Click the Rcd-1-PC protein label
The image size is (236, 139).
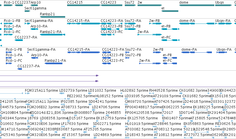pyautogui.click(x=14, y=61)
